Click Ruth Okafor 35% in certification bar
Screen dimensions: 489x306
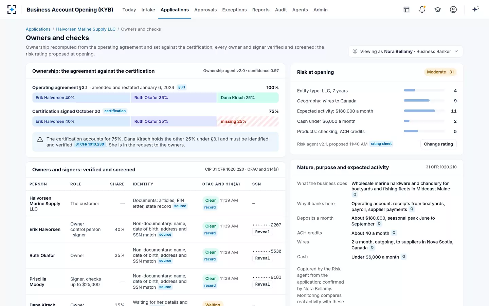(174, 121)
